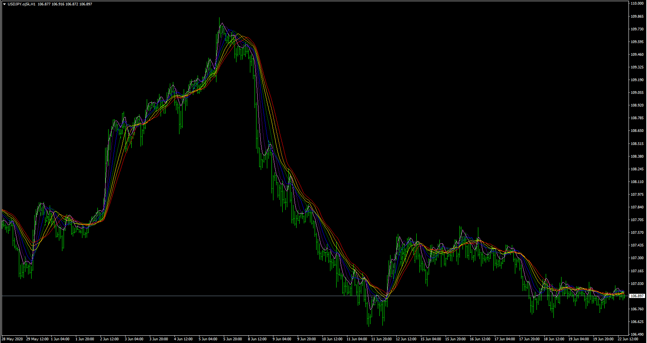Image resolution: width=647 pixels, height=343 pixels.
Task: Click the dropdown triangle beside USDJPY symbol
Action: [x=4, y=4]
